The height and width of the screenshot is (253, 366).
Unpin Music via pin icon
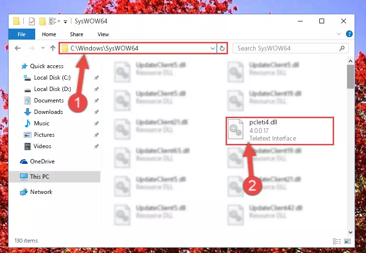(97, 123)
